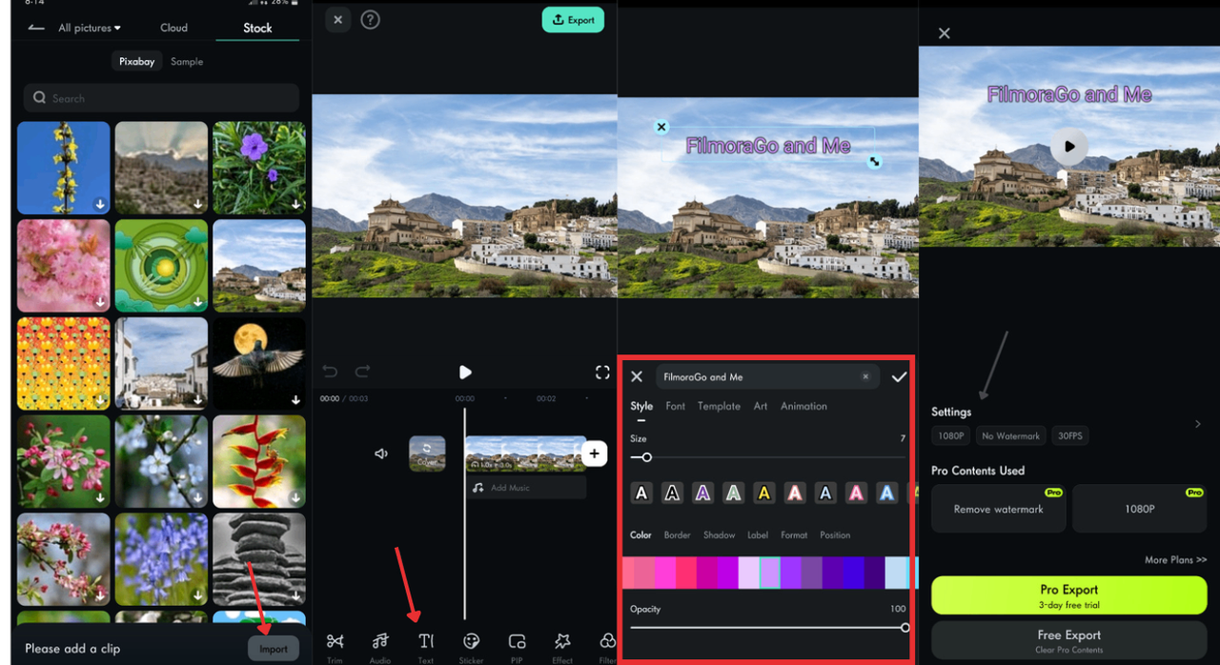Open the PIP tool
The width and height of the screenshot is (1220, 665).
tap(517, 646)
